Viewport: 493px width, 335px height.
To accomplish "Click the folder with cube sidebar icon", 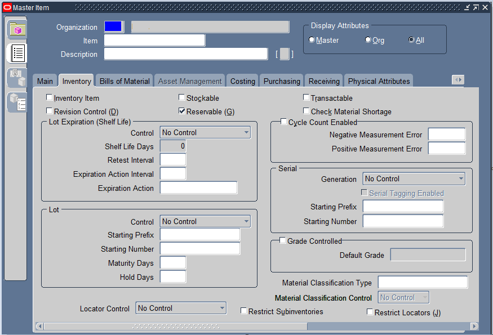I will [17, 29].
